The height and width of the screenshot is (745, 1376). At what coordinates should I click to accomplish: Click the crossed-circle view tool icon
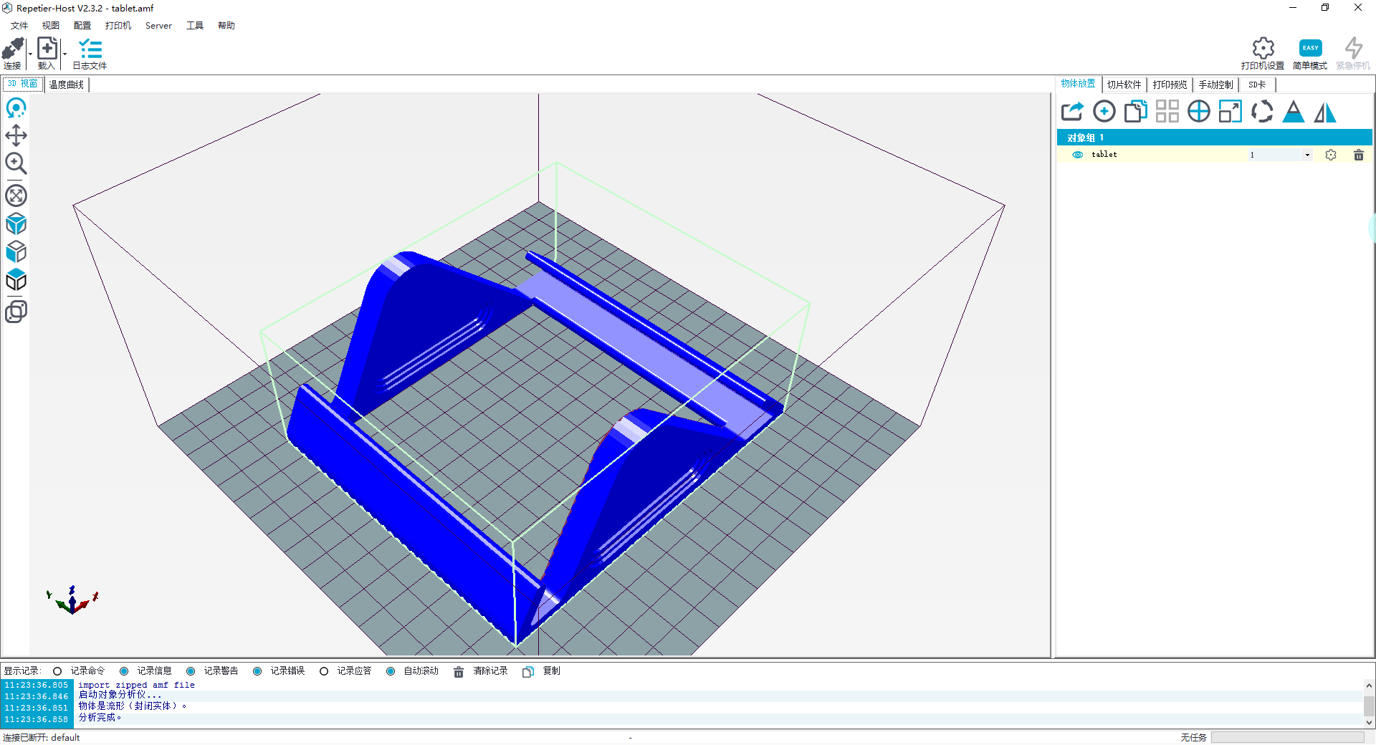(16, 196)
